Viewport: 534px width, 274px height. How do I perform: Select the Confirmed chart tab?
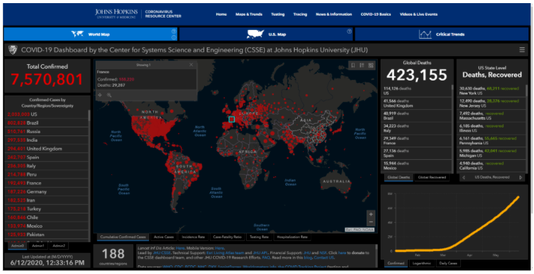(396, 263)
